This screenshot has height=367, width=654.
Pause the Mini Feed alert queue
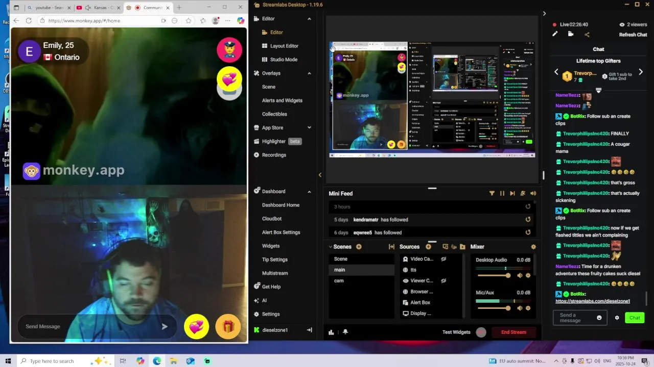pyautogui.click(x=502, y=193)
